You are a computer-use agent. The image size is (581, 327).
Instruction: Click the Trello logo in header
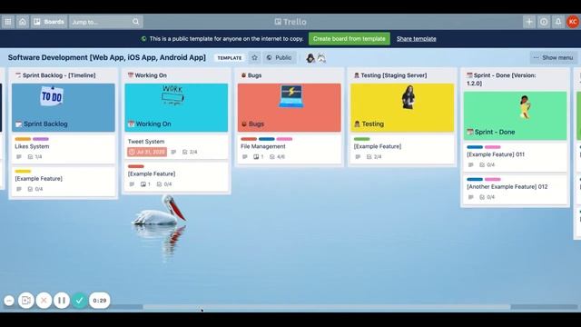coord(290,22)
